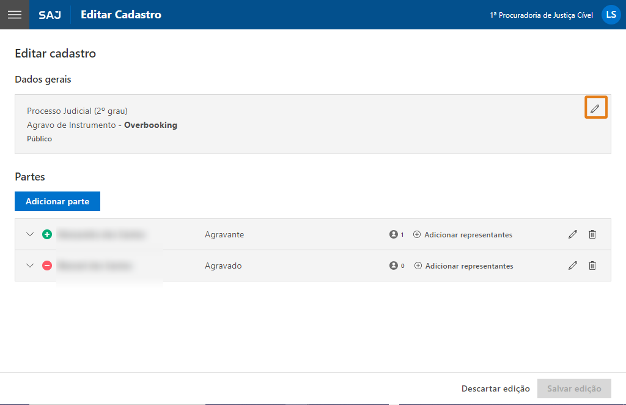Click Descartar edição

[x=495, y=388]
